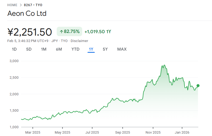
Task: Switch to the 1D time range
Action: pos(14,49)
